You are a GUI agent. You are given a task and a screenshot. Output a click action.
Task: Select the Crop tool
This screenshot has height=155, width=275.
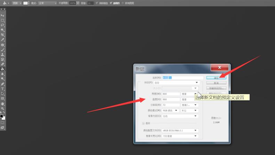point(2,35)
